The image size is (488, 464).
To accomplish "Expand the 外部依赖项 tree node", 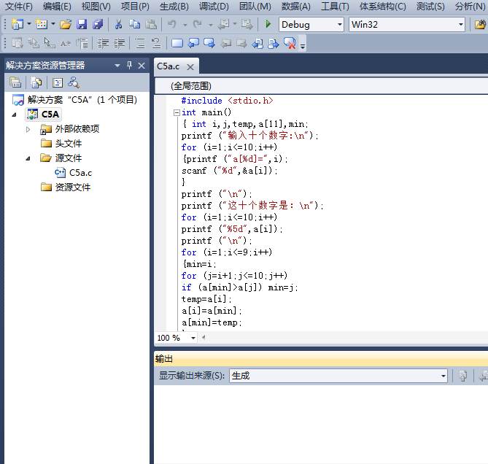I will (x=28, y=129).
